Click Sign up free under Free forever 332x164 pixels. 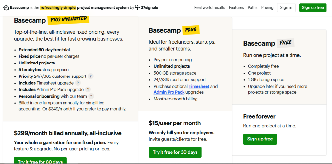point(260,139)
